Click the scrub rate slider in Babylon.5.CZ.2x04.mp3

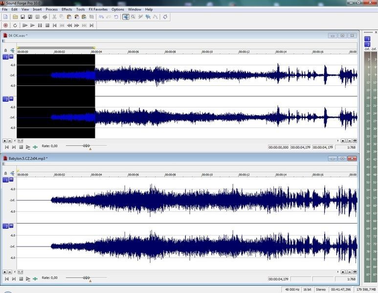86,277
